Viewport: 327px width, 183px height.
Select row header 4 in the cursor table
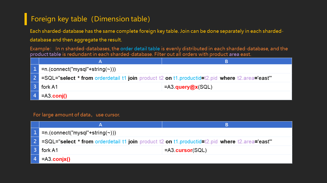pyautogui.click(x=35, y=159)
